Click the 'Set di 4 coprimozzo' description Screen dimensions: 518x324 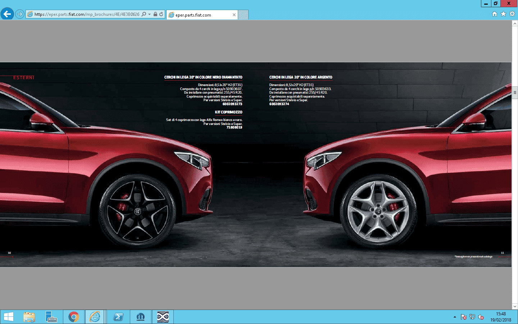click(x=204, y=120)
